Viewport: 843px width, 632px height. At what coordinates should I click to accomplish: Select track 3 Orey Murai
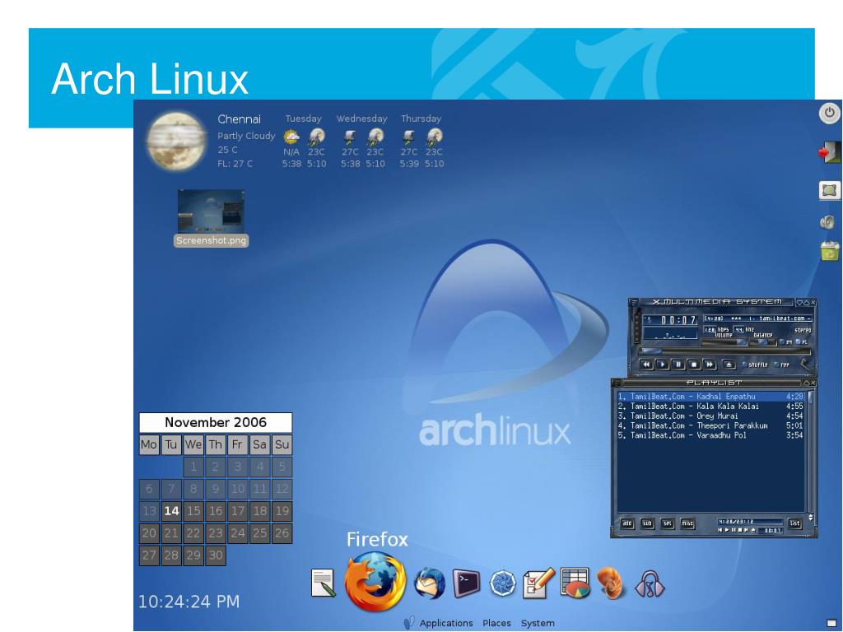(x=710, y=416)
